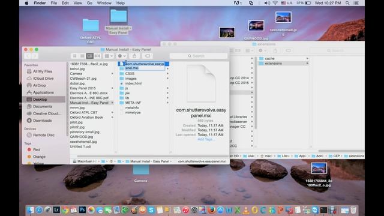The width and height of the screenshot is (384, 216).
Task: Go forward in Manual Install window
Action: tap(35, 56)
